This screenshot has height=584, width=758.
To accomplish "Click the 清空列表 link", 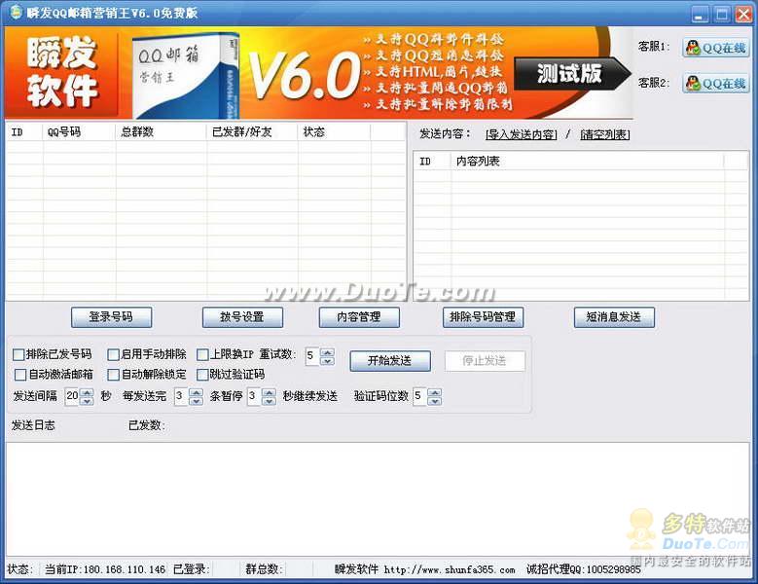I will click(x=604, y=135).
